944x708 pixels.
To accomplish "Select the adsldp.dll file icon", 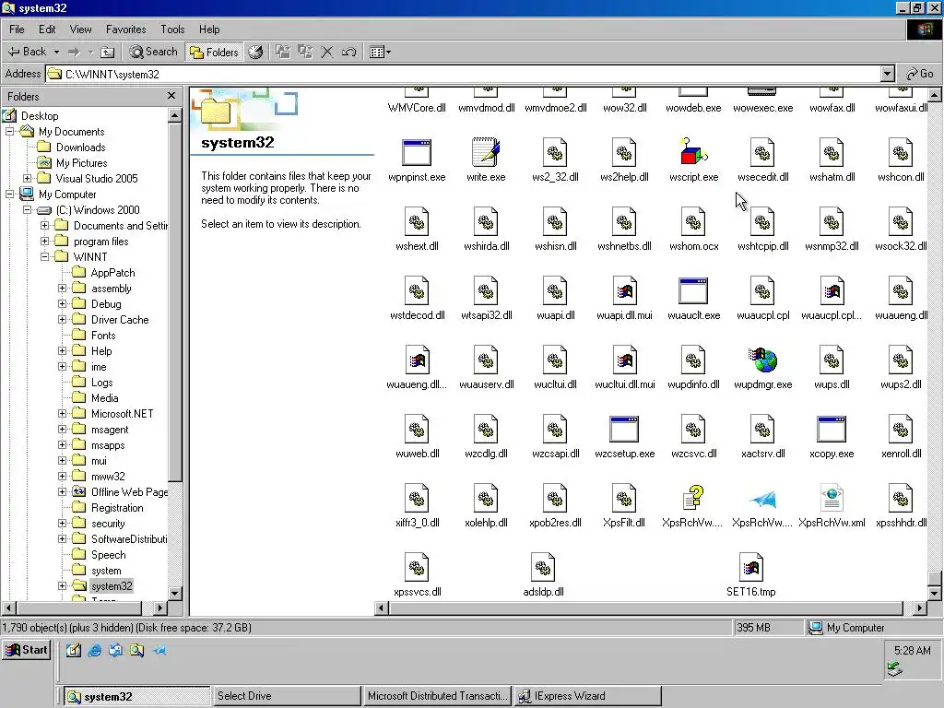I will coord(543,568).
